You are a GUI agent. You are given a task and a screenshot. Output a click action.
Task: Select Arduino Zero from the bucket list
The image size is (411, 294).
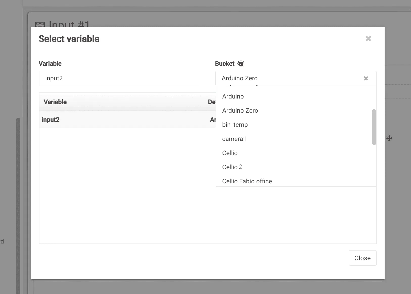click(240, 110)
